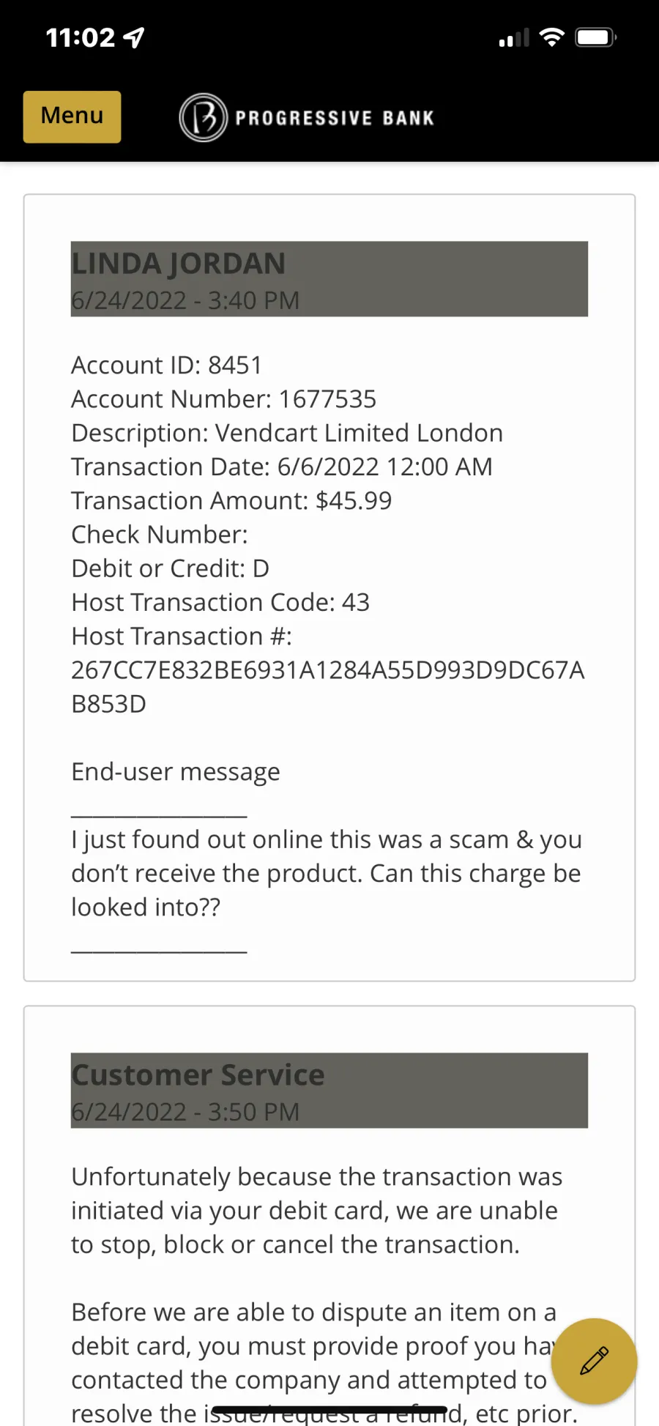Tap the End-user message label
The image size is (659, 1426).
tap(176, 772)
